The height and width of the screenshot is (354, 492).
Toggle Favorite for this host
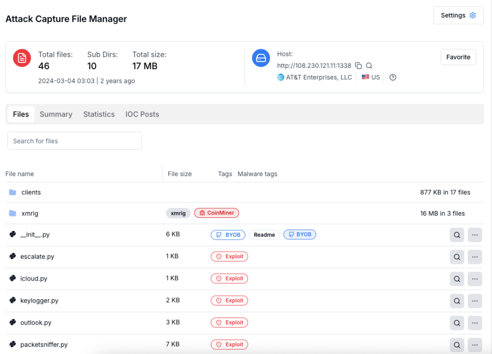tap(458, 57)
